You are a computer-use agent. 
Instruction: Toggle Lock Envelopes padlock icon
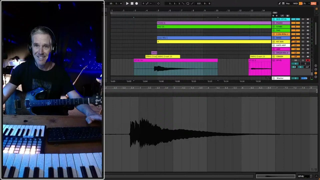coord(287,16)
